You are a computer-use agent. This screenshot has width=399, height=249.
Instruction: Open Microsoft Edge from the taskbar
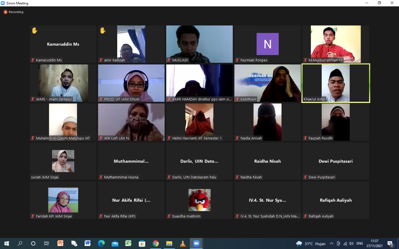[x=101, y=243]
